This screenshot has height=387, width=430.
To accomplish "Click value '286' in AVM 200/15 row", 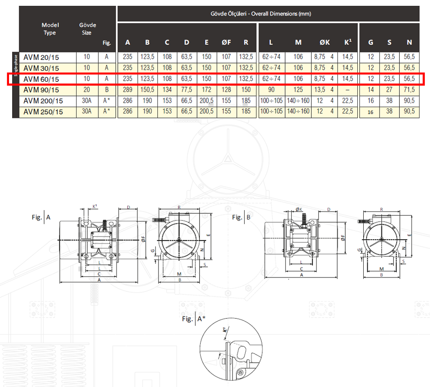I will 128,101.
